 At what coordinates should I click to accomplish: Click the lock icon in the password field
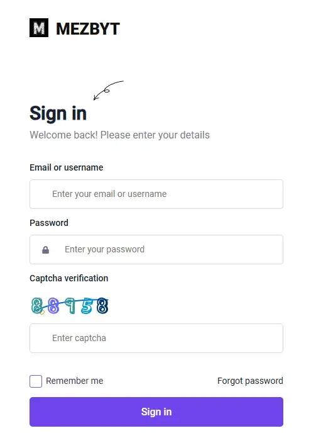point(45,250)
